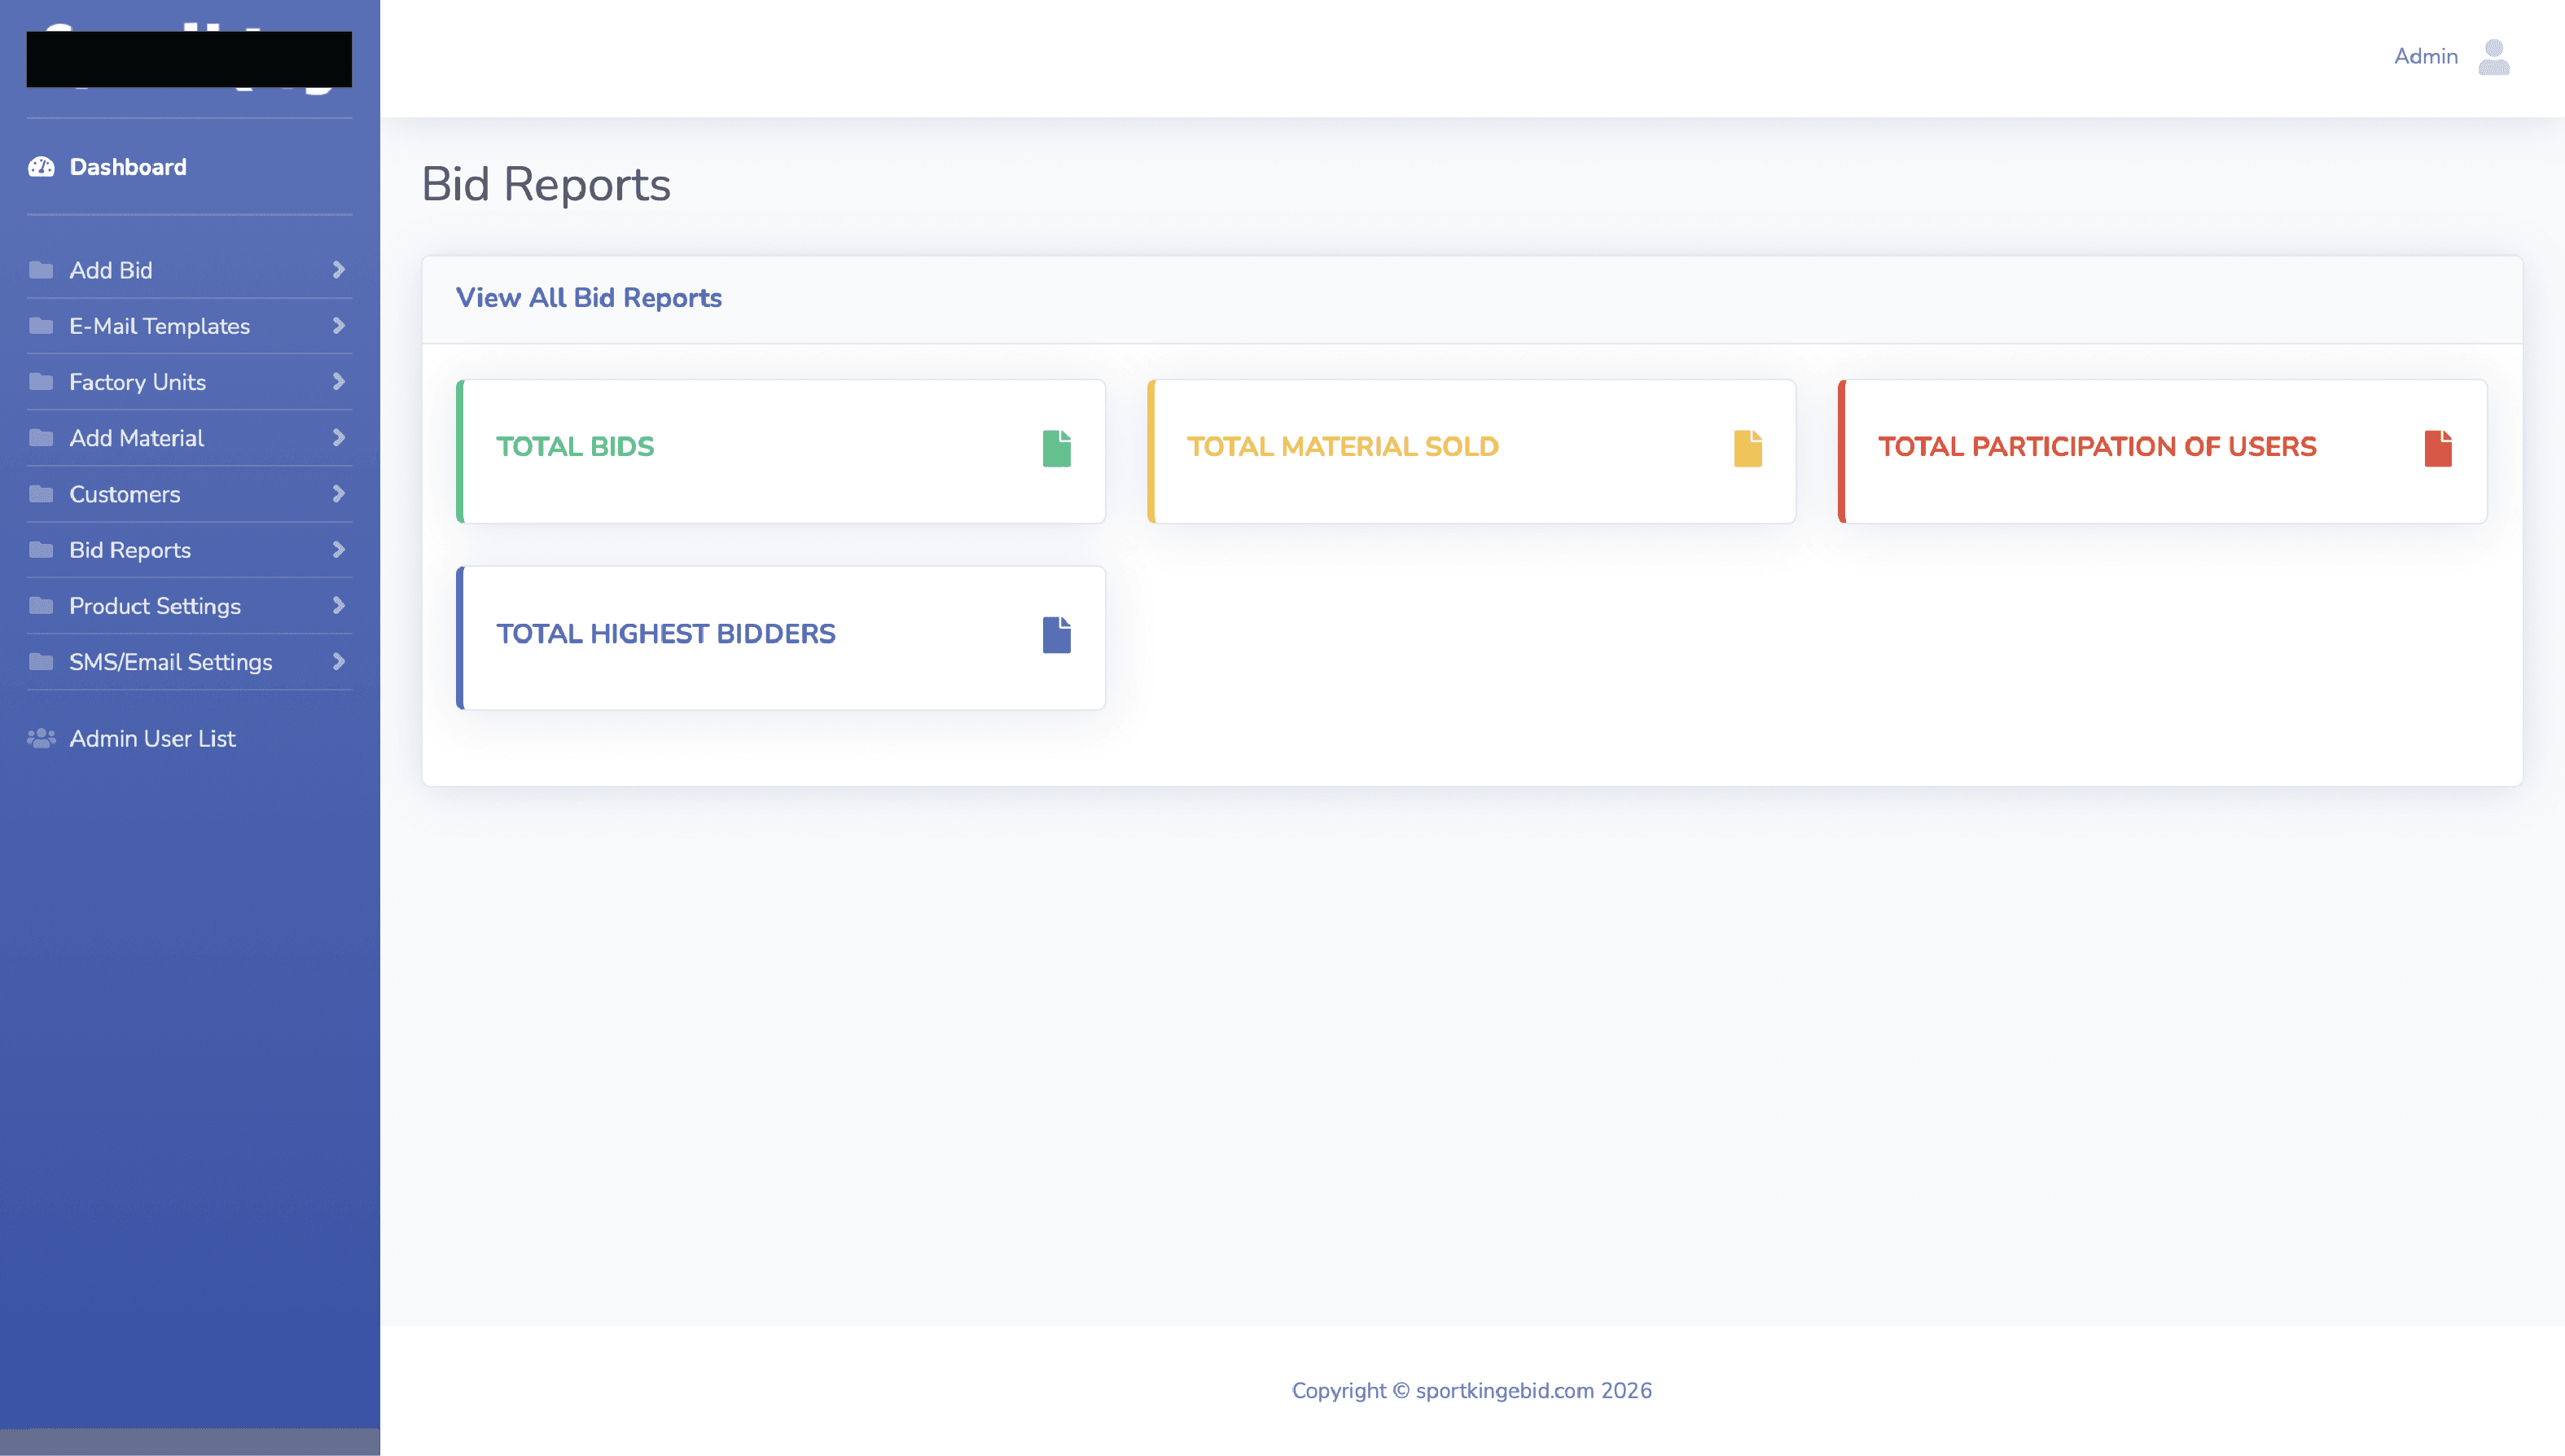Click the Admin user avatar icon

click(x=2493, y=57)
